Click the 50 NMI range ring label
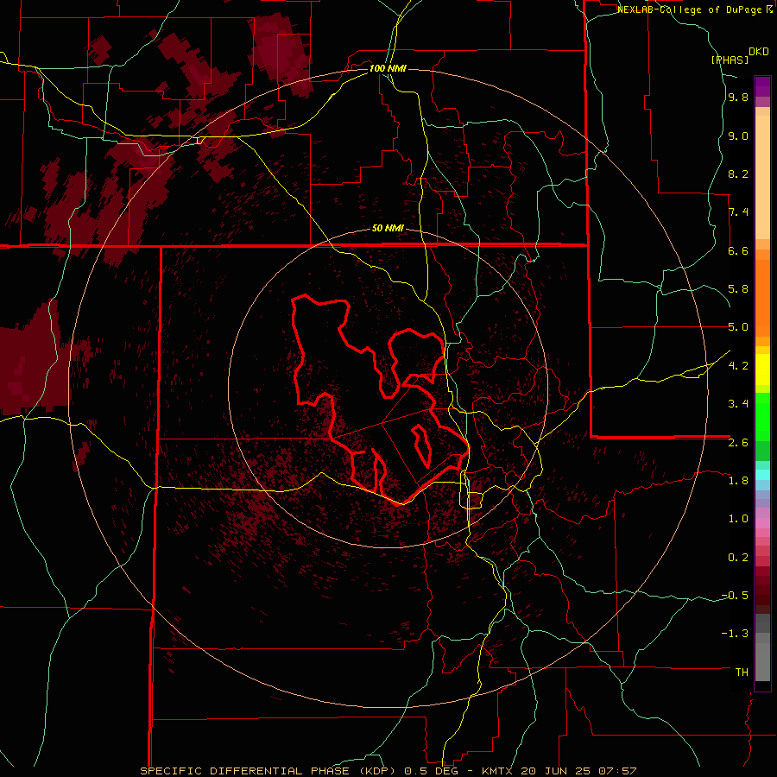The width and height of the screenshot is (777, 777). 388,228
